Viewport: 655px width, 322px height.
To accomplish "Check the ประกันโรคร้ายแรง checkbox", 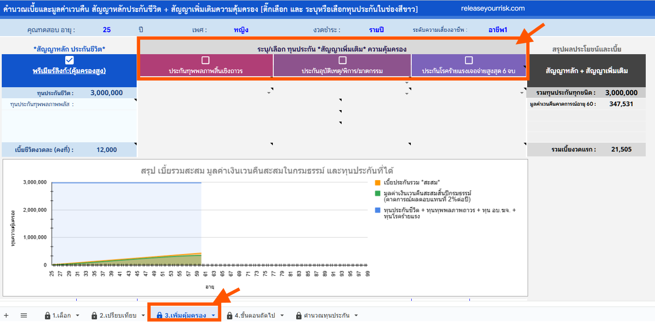I will (x=469, y=60).
